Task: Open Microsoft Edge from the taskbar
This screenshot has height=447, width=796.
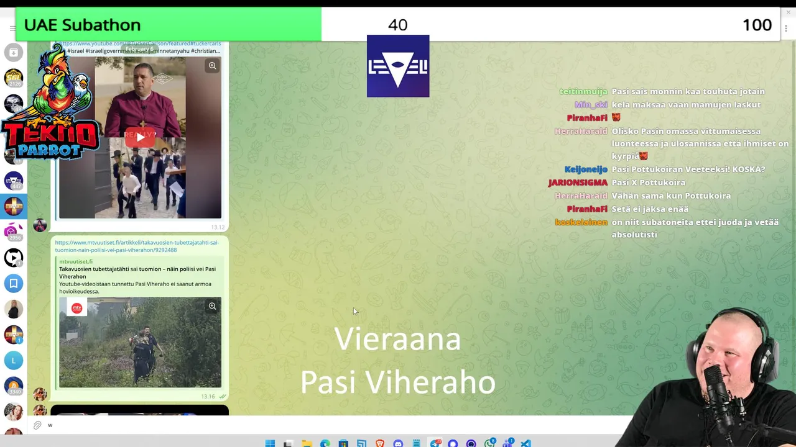Action: pyautogui.click(x=325, y=443)
